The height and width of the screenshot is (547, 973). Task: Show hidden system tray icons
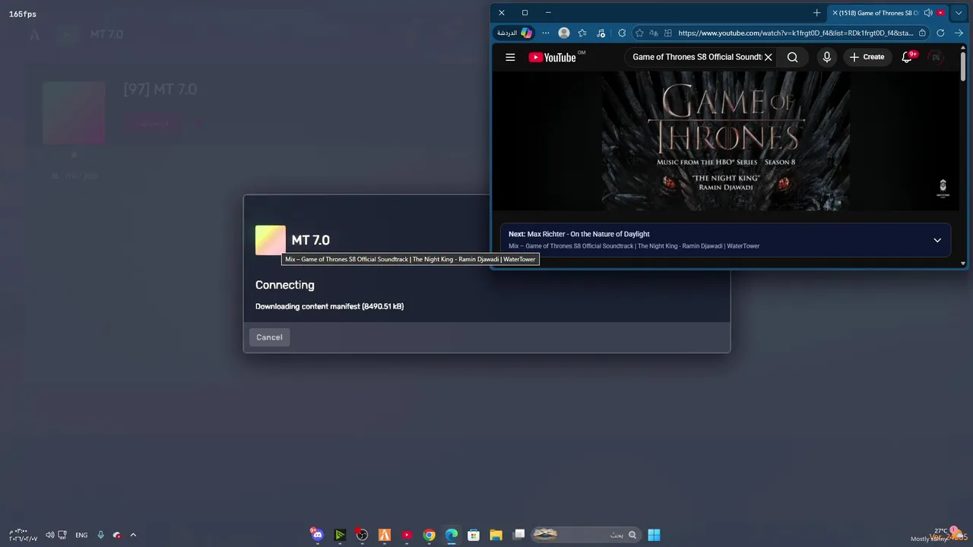(133, 535)
